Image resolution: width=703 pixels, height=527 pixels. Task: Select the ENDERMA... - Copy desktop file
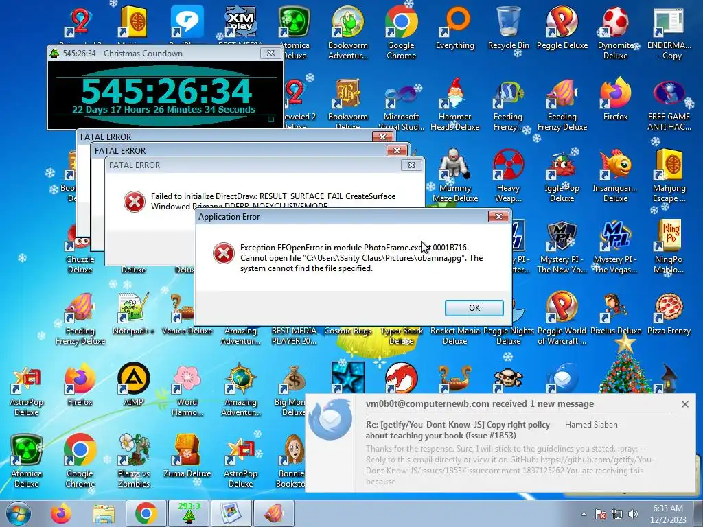[x=669, y=32]
